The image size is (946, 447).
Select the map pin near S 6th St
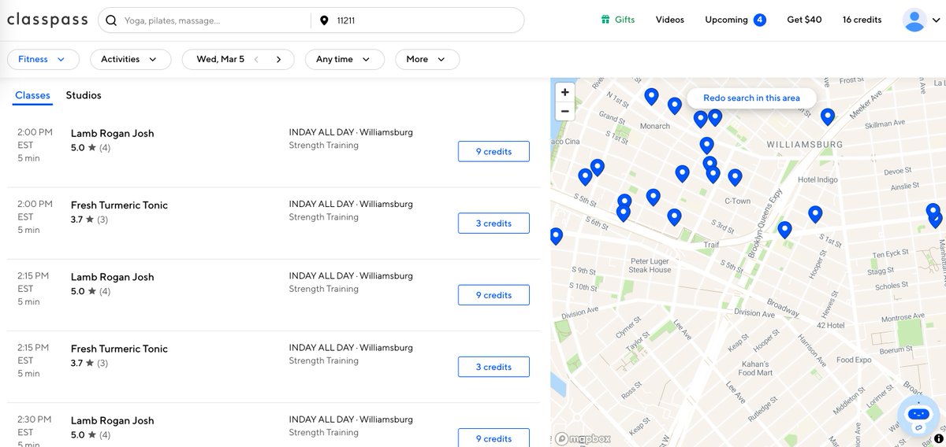[x=623, y=212]
